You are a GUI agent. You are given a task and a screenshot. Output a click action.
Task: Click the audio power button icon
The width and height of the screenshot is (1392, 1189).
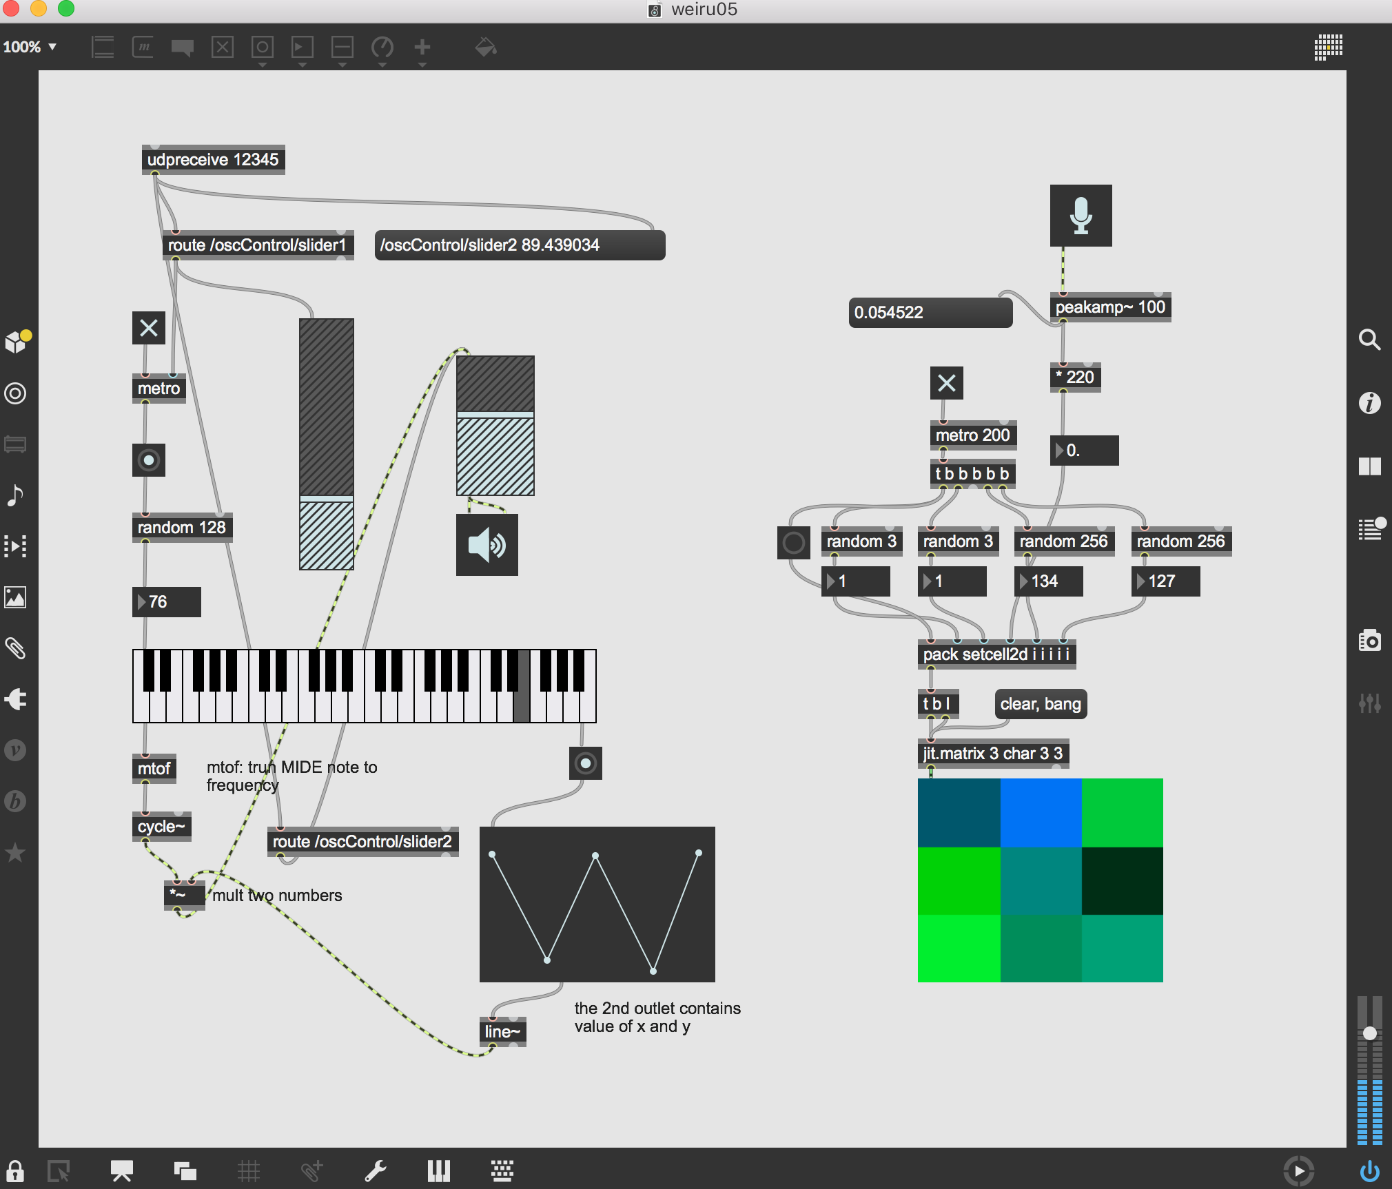click(1369, 1171)
